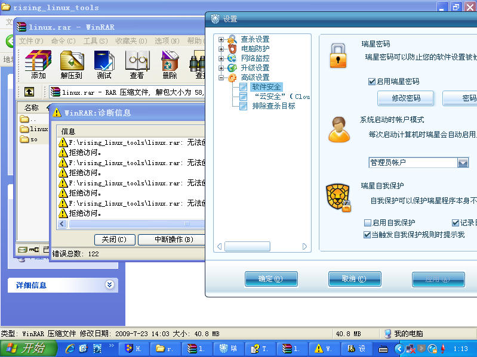Toggle the 记录 log checkbox
This screenshot has height=357, width=477.
(456, 223)
